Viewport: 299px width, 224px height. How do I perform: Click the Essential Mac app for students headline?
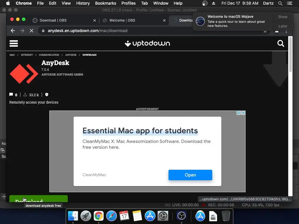click(140, 131)
